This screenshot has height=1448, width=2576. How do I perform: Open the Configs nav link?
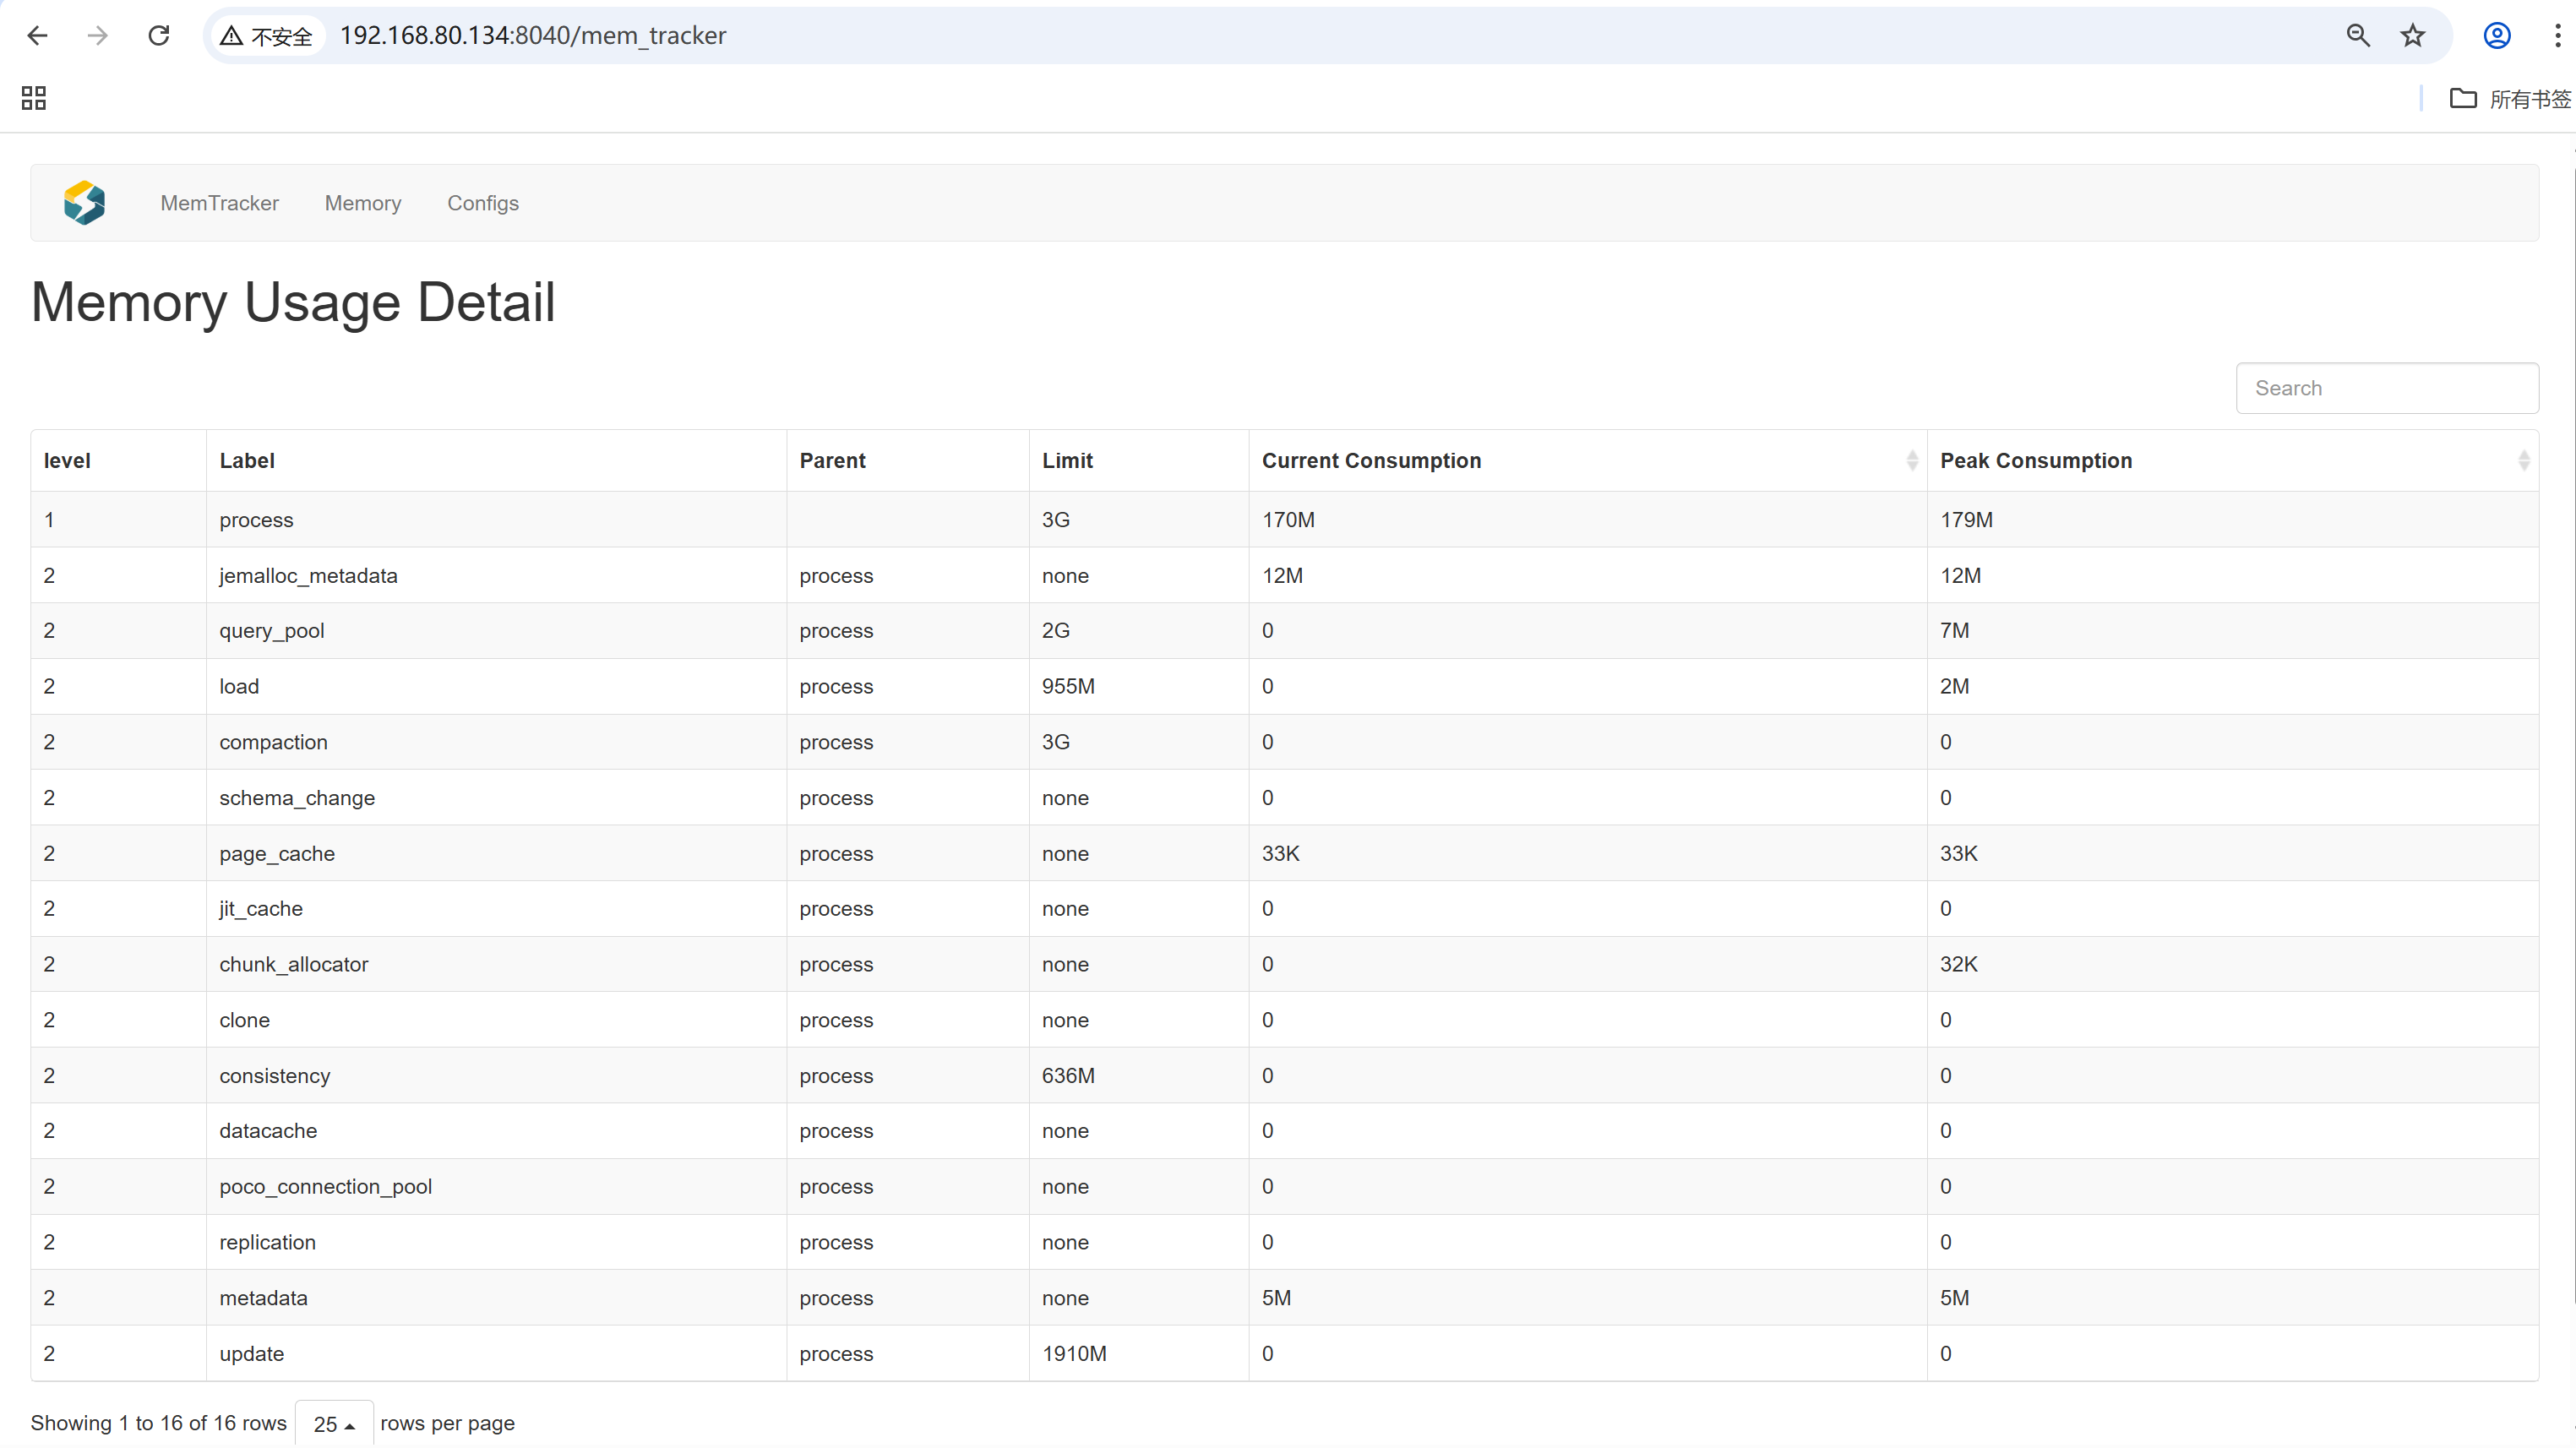pos(483,203)
